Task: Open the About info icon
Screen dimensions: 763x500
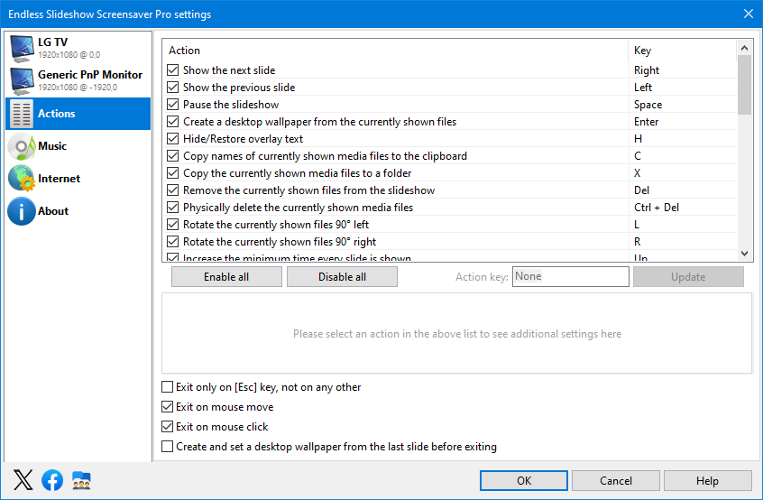Action: (22, 211)
